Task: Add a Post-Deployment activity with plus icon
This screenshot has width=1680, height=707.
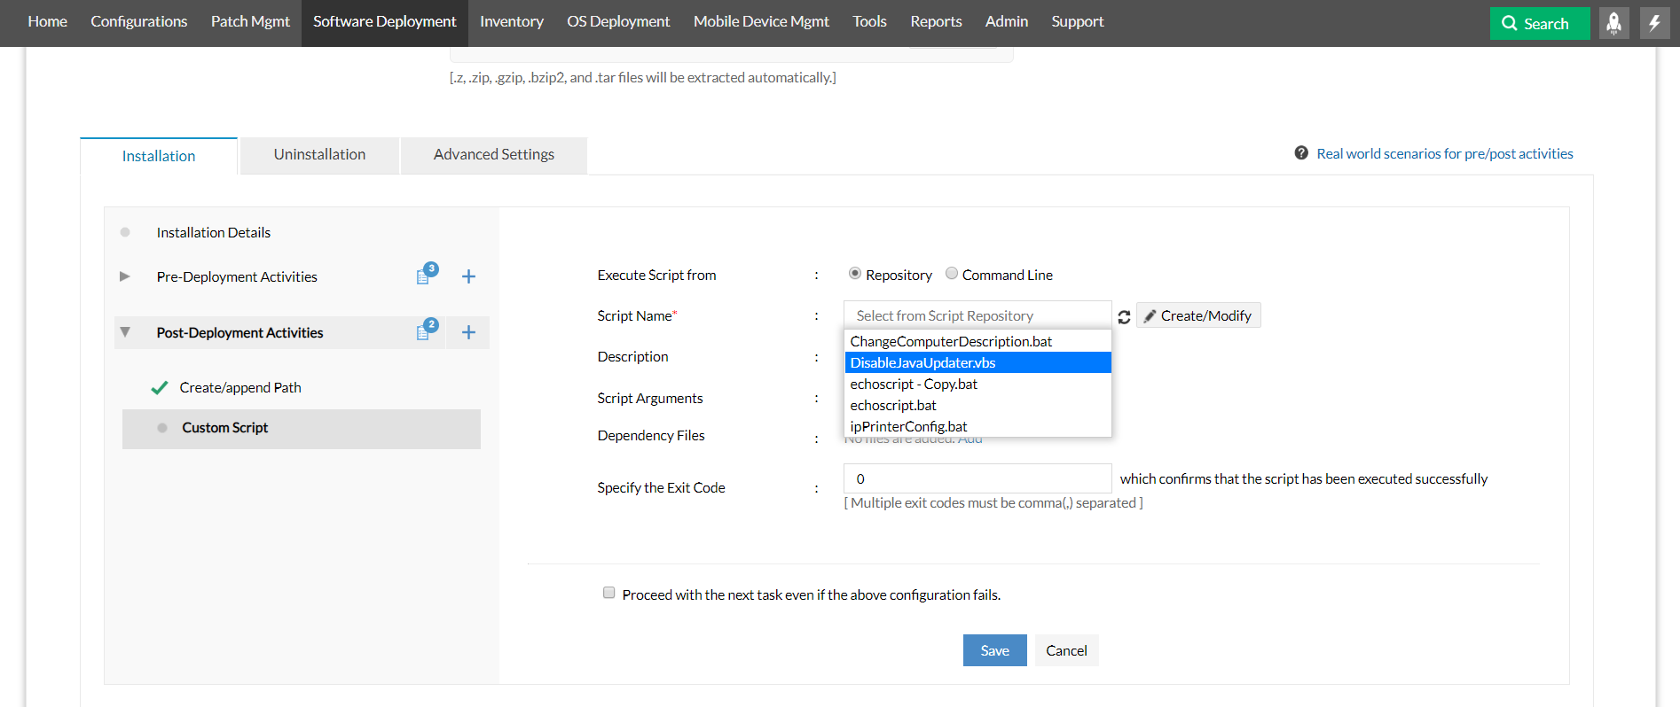Action: [x=468, y=332]
